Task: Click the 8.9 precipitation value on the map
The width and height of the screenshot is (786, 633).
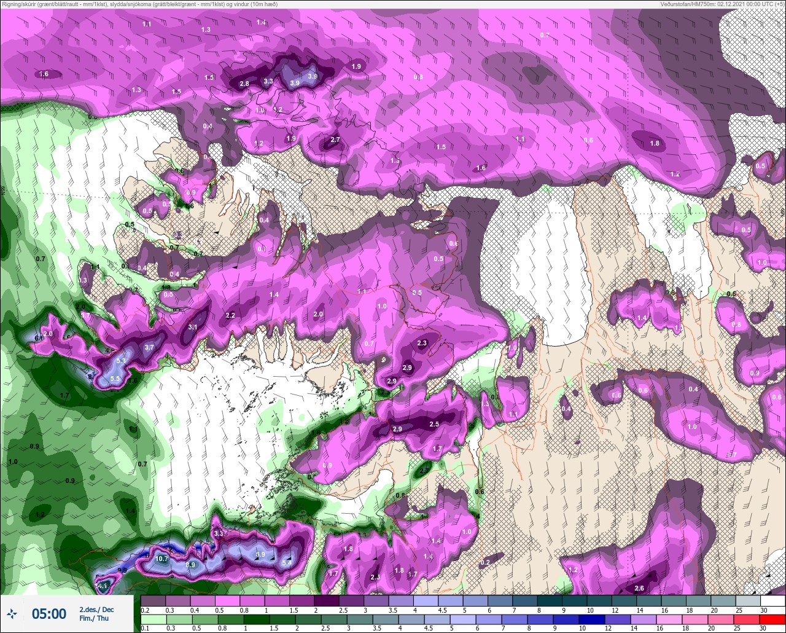Action: coord(190,564)
